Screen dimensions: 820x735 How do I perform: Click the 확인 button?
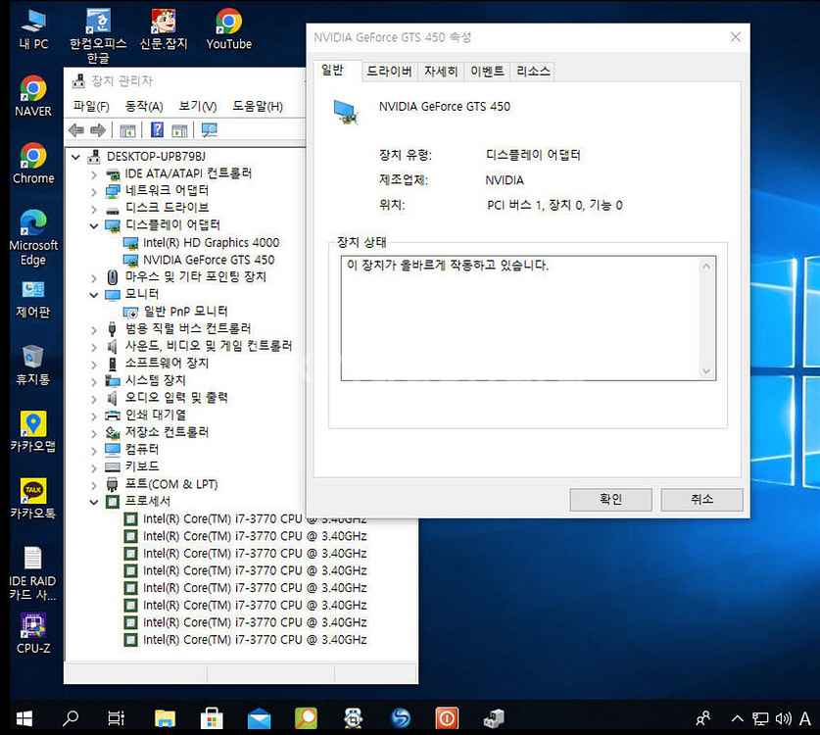click(610, 500)
